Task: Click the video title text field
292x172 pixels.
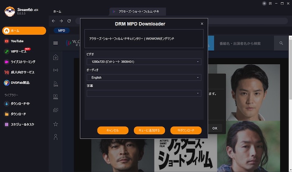Action: [144, 39]
